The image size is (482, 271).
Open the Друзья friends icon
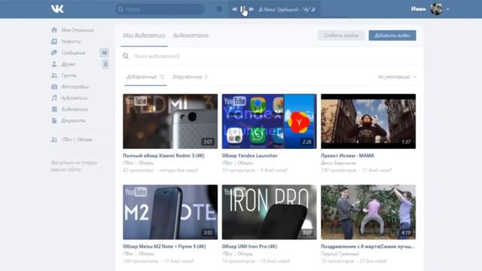click(x=54, y=64)
